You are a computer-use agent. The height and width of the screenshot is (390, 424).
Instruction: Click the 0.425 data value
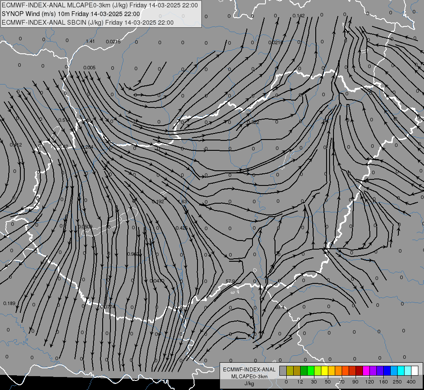182,228
